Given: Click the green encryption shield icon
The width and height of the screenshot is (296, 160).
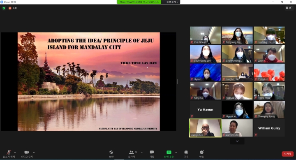Looking at the screenshot, I should tap(4, 8).
